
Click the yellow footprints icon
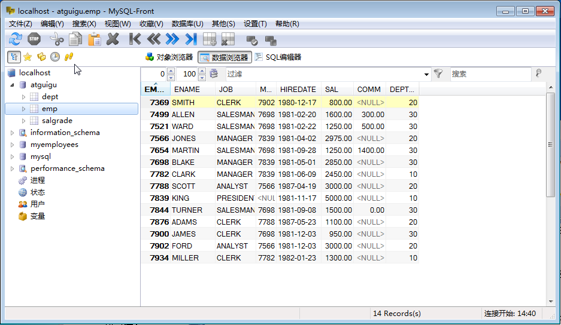coord(69,57)
